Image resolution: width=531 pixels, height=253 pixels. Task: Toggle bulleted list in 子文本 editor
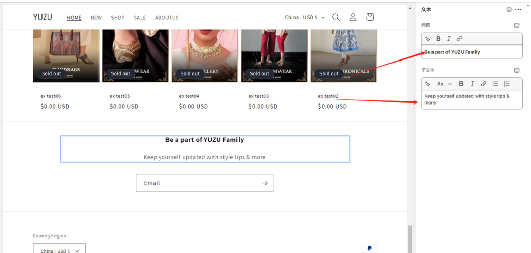495,84
